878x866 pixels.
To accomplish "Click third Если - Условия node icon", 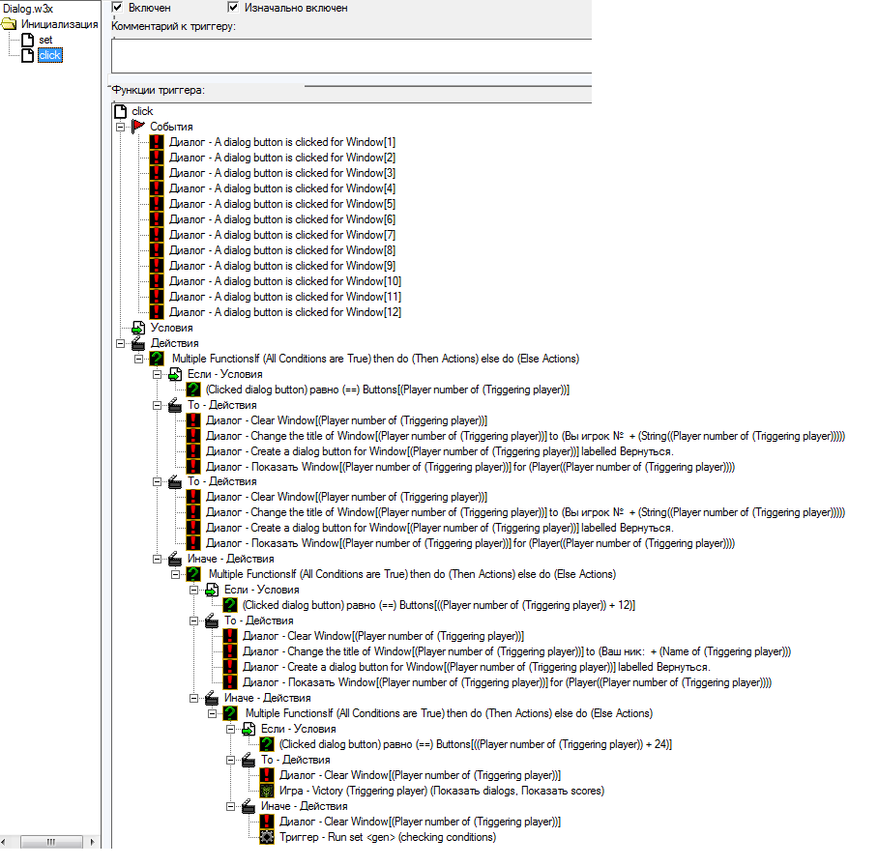I will 249,729.
